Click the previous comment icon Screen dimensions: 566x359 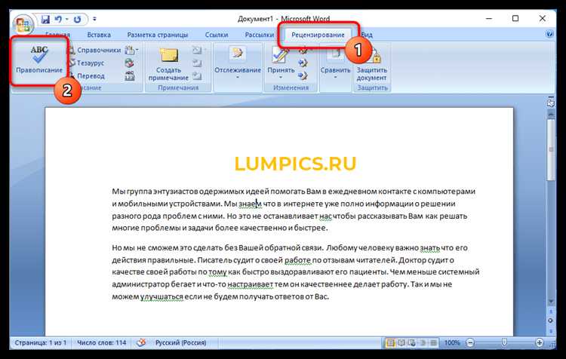coord(197,63)
